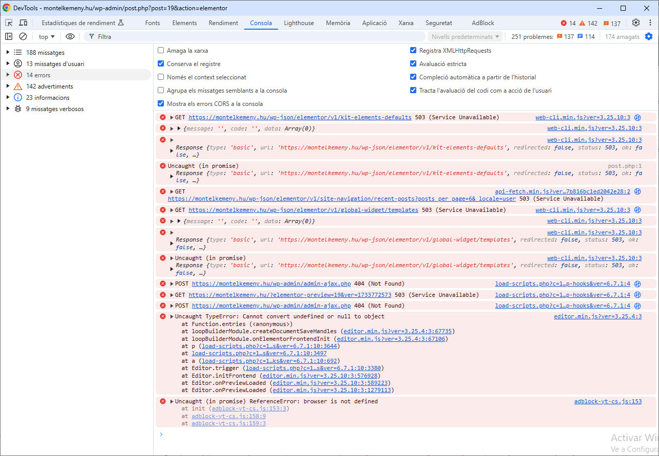Open DevTools settings gear in tab bar
659x456 pixels.
click(636, 23)
